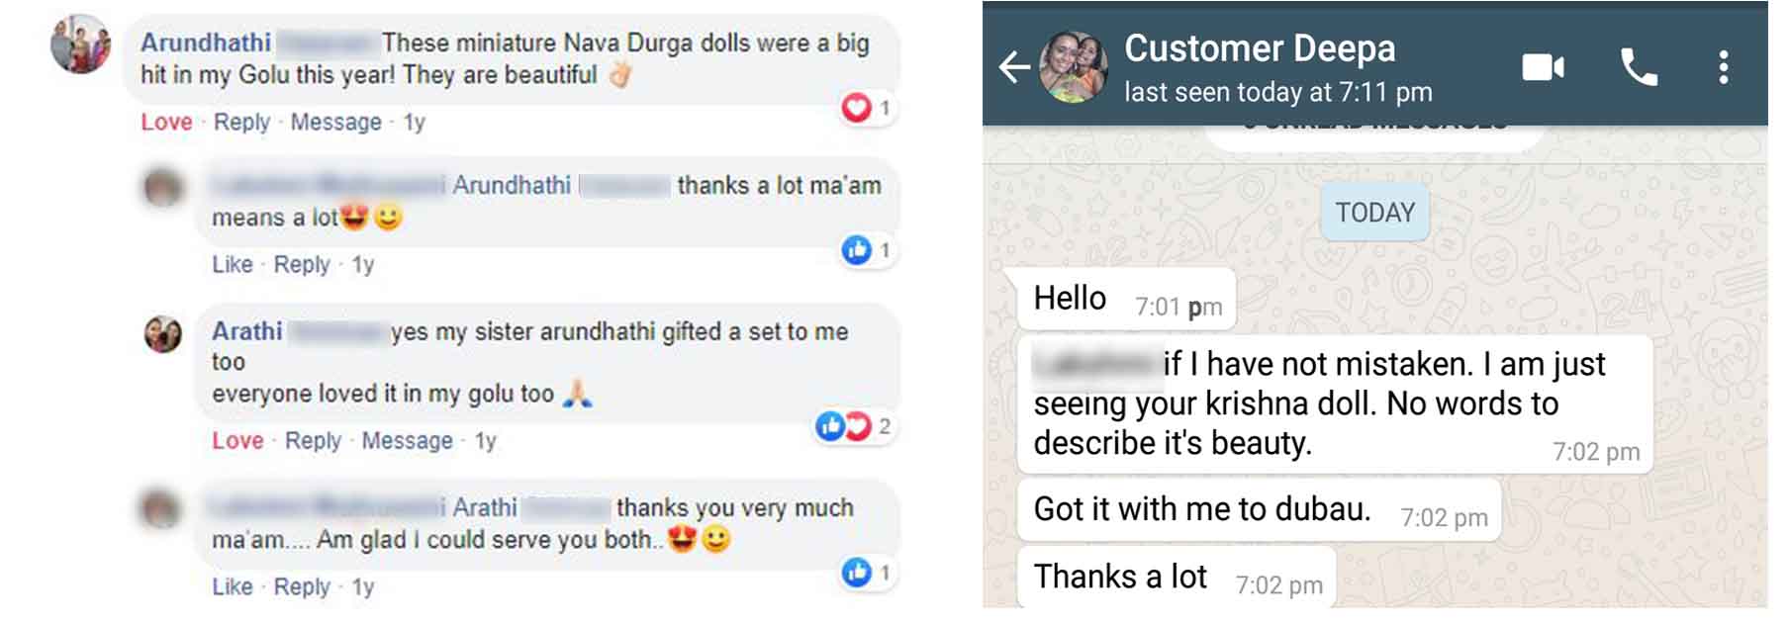1790x626 pixels.
Task: Open the three-dot more options menu
Action: 1724,67
